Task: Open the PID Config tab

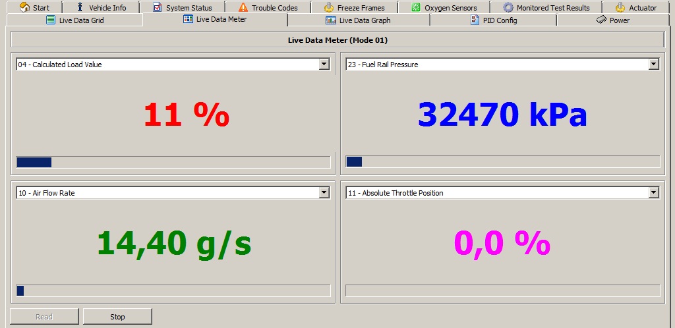Action: click(x=493, y=20)
